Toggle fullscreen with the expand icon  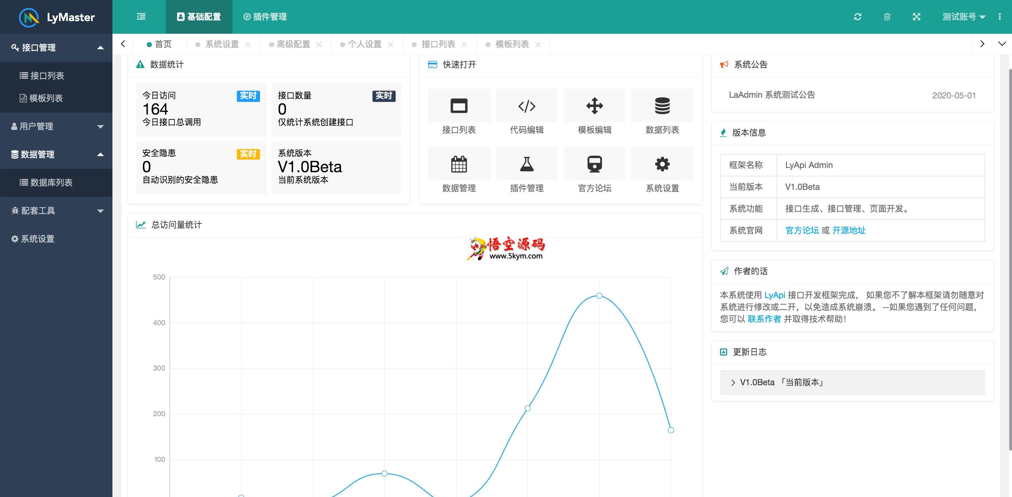tap(916, 17)
